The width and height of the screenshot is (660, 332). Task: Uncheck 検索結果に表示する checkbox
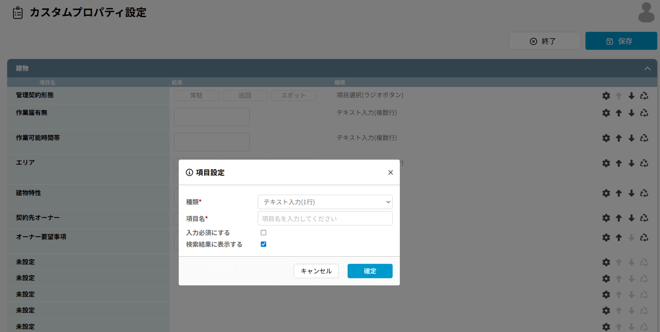pyautogui.click(x=263, y=244)
